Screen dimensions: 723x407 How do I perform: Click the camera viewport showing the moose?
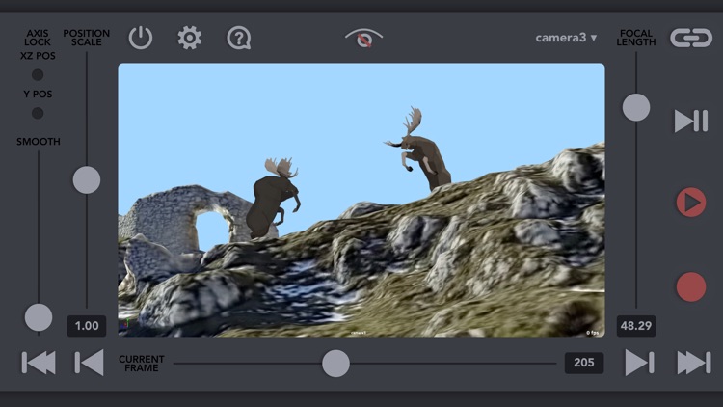tap(361, 200)
